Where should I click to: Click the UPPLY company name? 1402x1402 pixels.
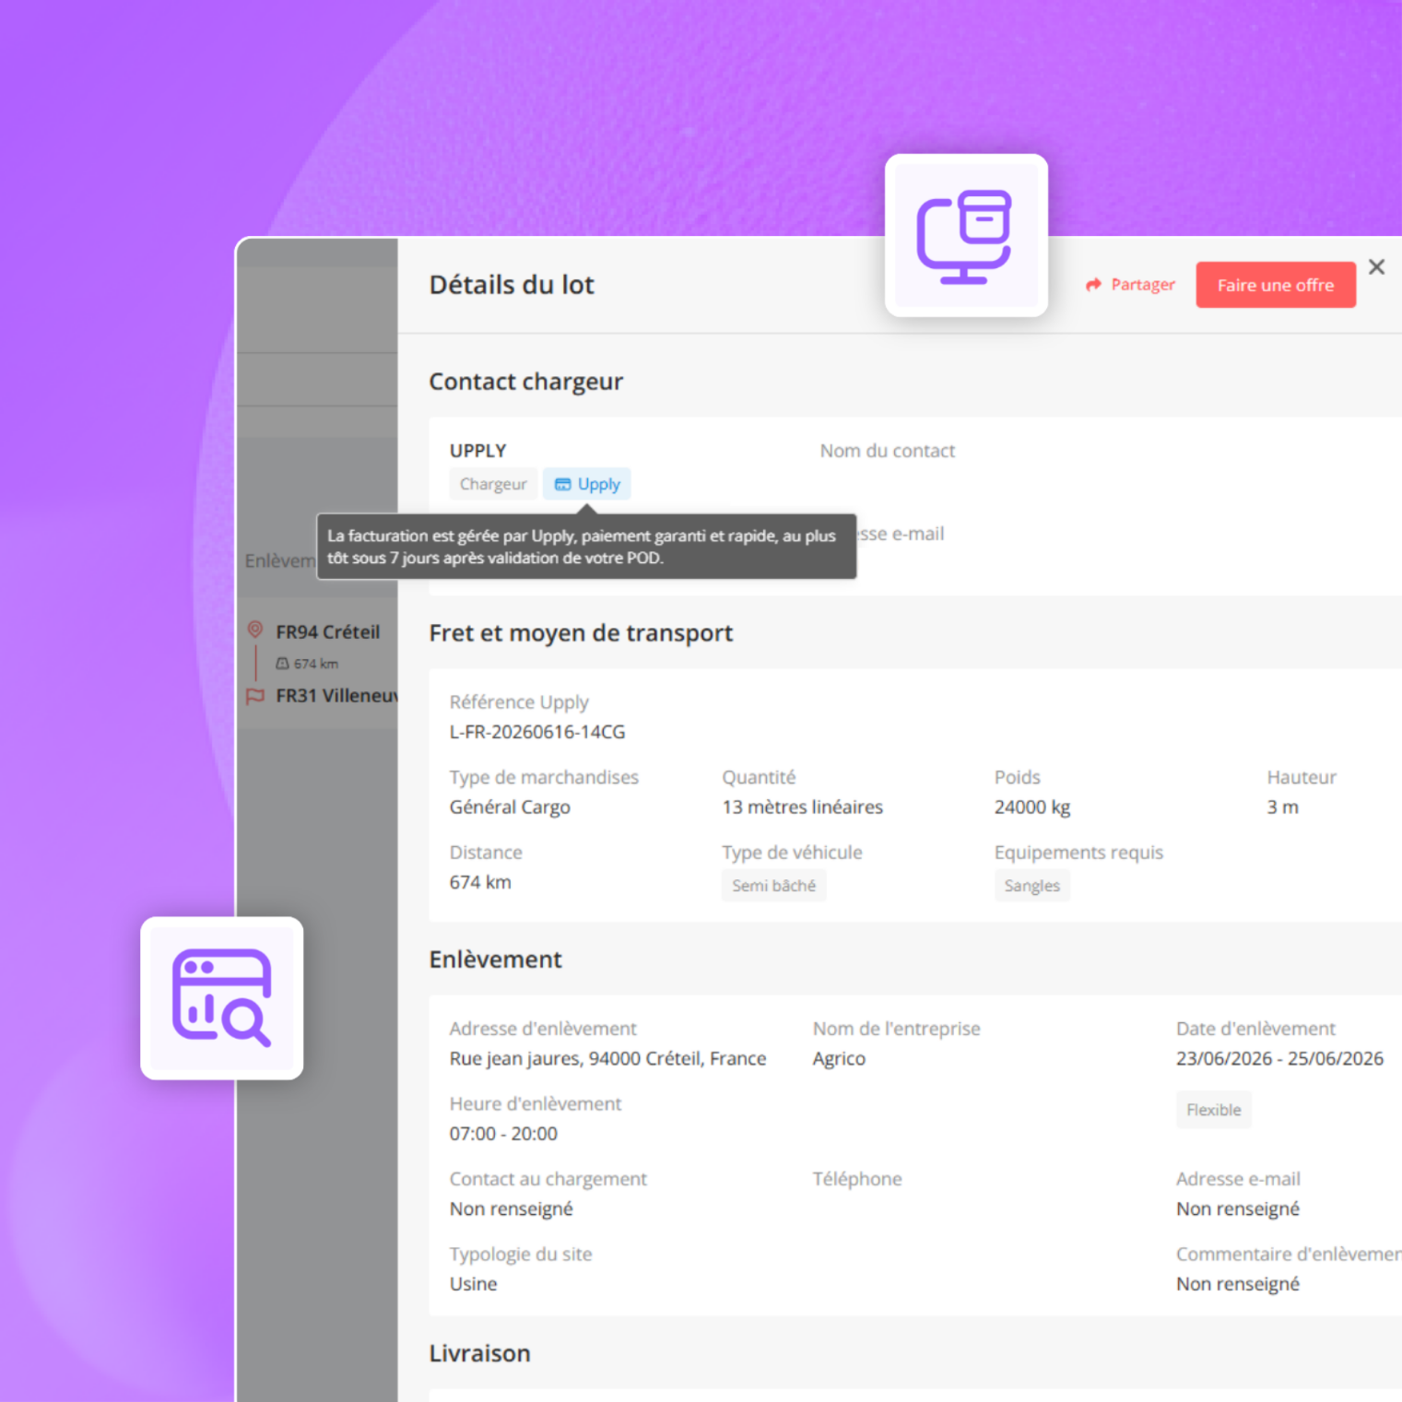(477, 451)
